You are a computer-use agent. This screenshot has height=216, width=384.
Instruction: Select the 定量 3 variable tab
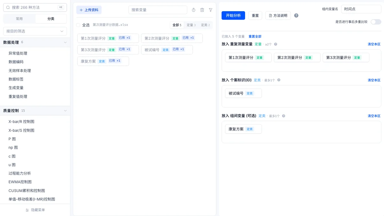[x=191, y=25]
